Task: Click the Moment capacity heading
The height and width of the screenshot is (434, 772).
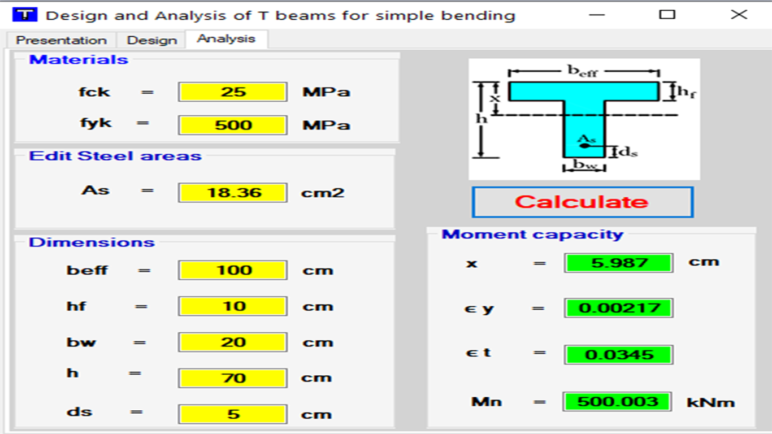Action: point(532,235)
